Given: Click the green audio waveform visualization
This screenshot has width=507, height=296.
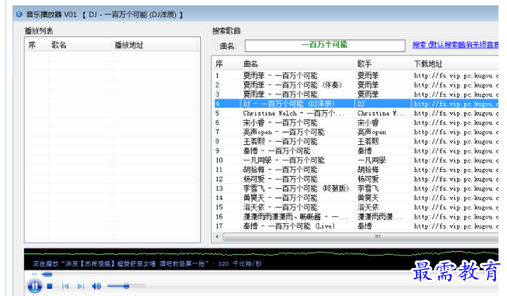Looking at the screenshot, I should click(x=261, y=254).
